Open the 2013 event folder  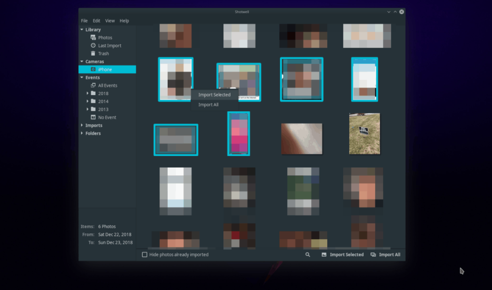click(x=104, y=109)
